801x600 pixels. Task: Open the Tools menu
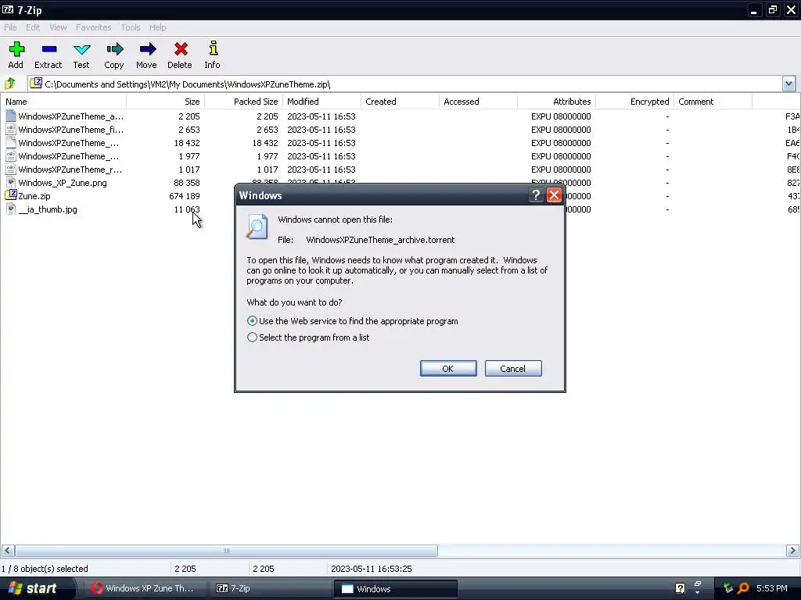pos(131,27)
